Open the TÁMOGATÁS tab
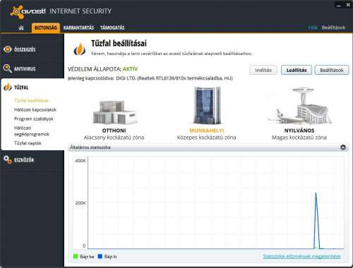The width and height of the screenshot is (353, 268). pos(112,28)
